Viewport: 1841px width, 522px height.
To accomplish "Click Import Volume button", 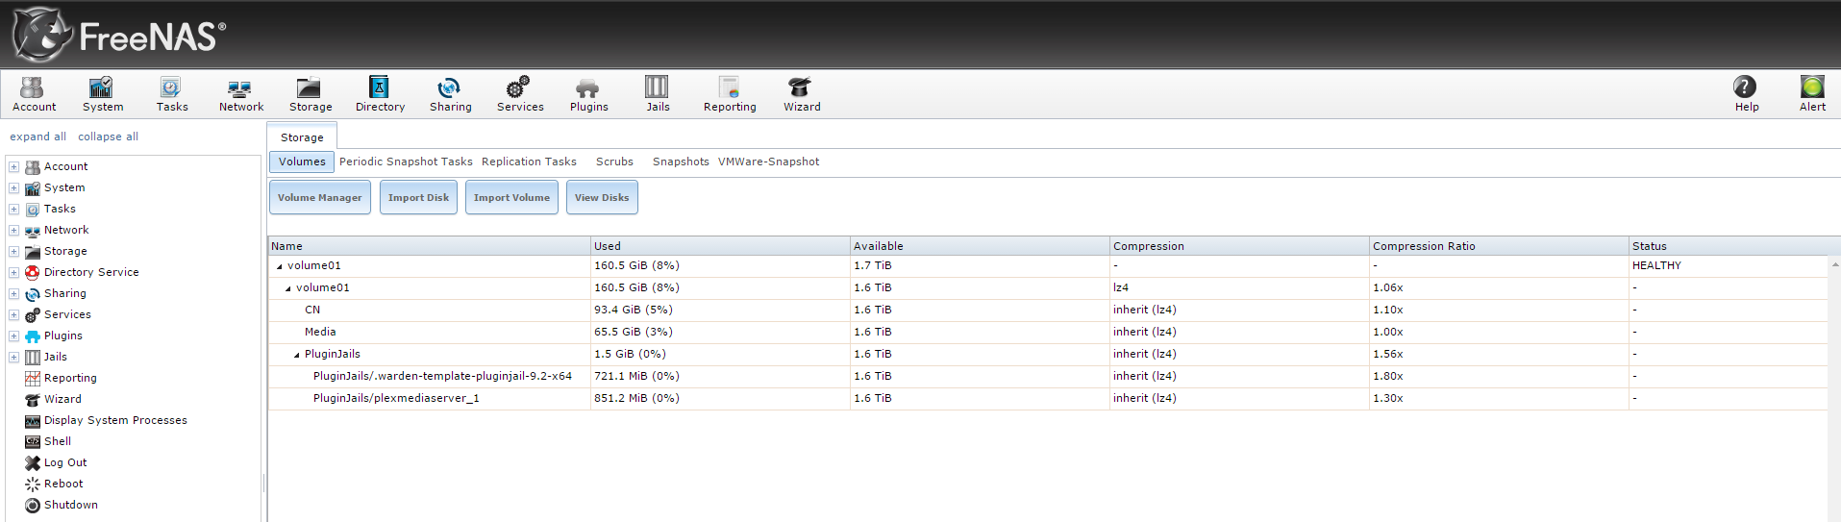I will [511, 197].
